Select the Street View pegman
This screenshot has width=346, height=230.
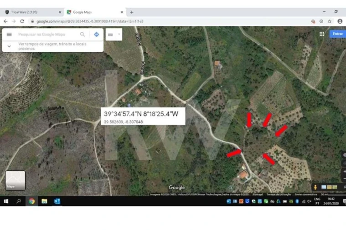pyautogui.click(x=315, y=187)
